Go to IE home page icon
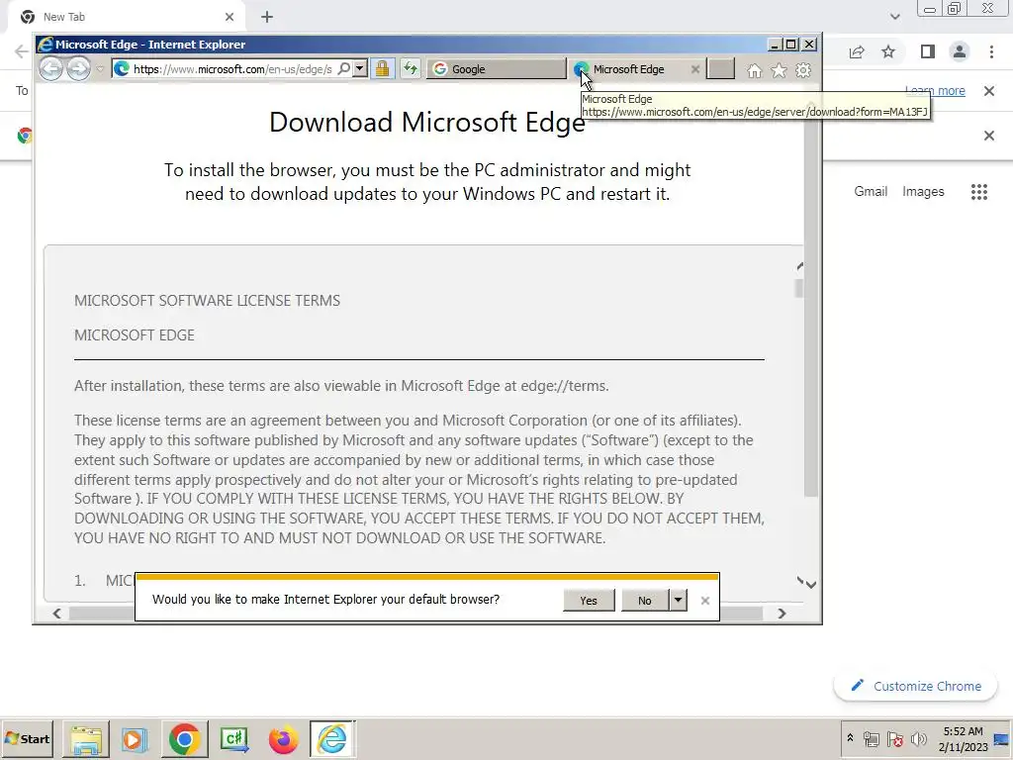 [754, 70]
